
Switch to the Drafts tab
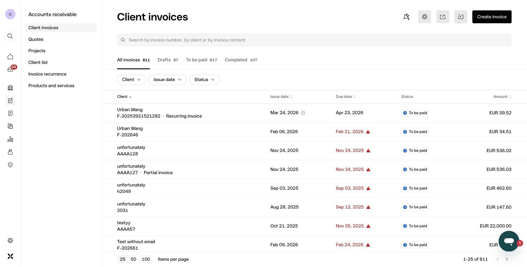click(168, 60)
